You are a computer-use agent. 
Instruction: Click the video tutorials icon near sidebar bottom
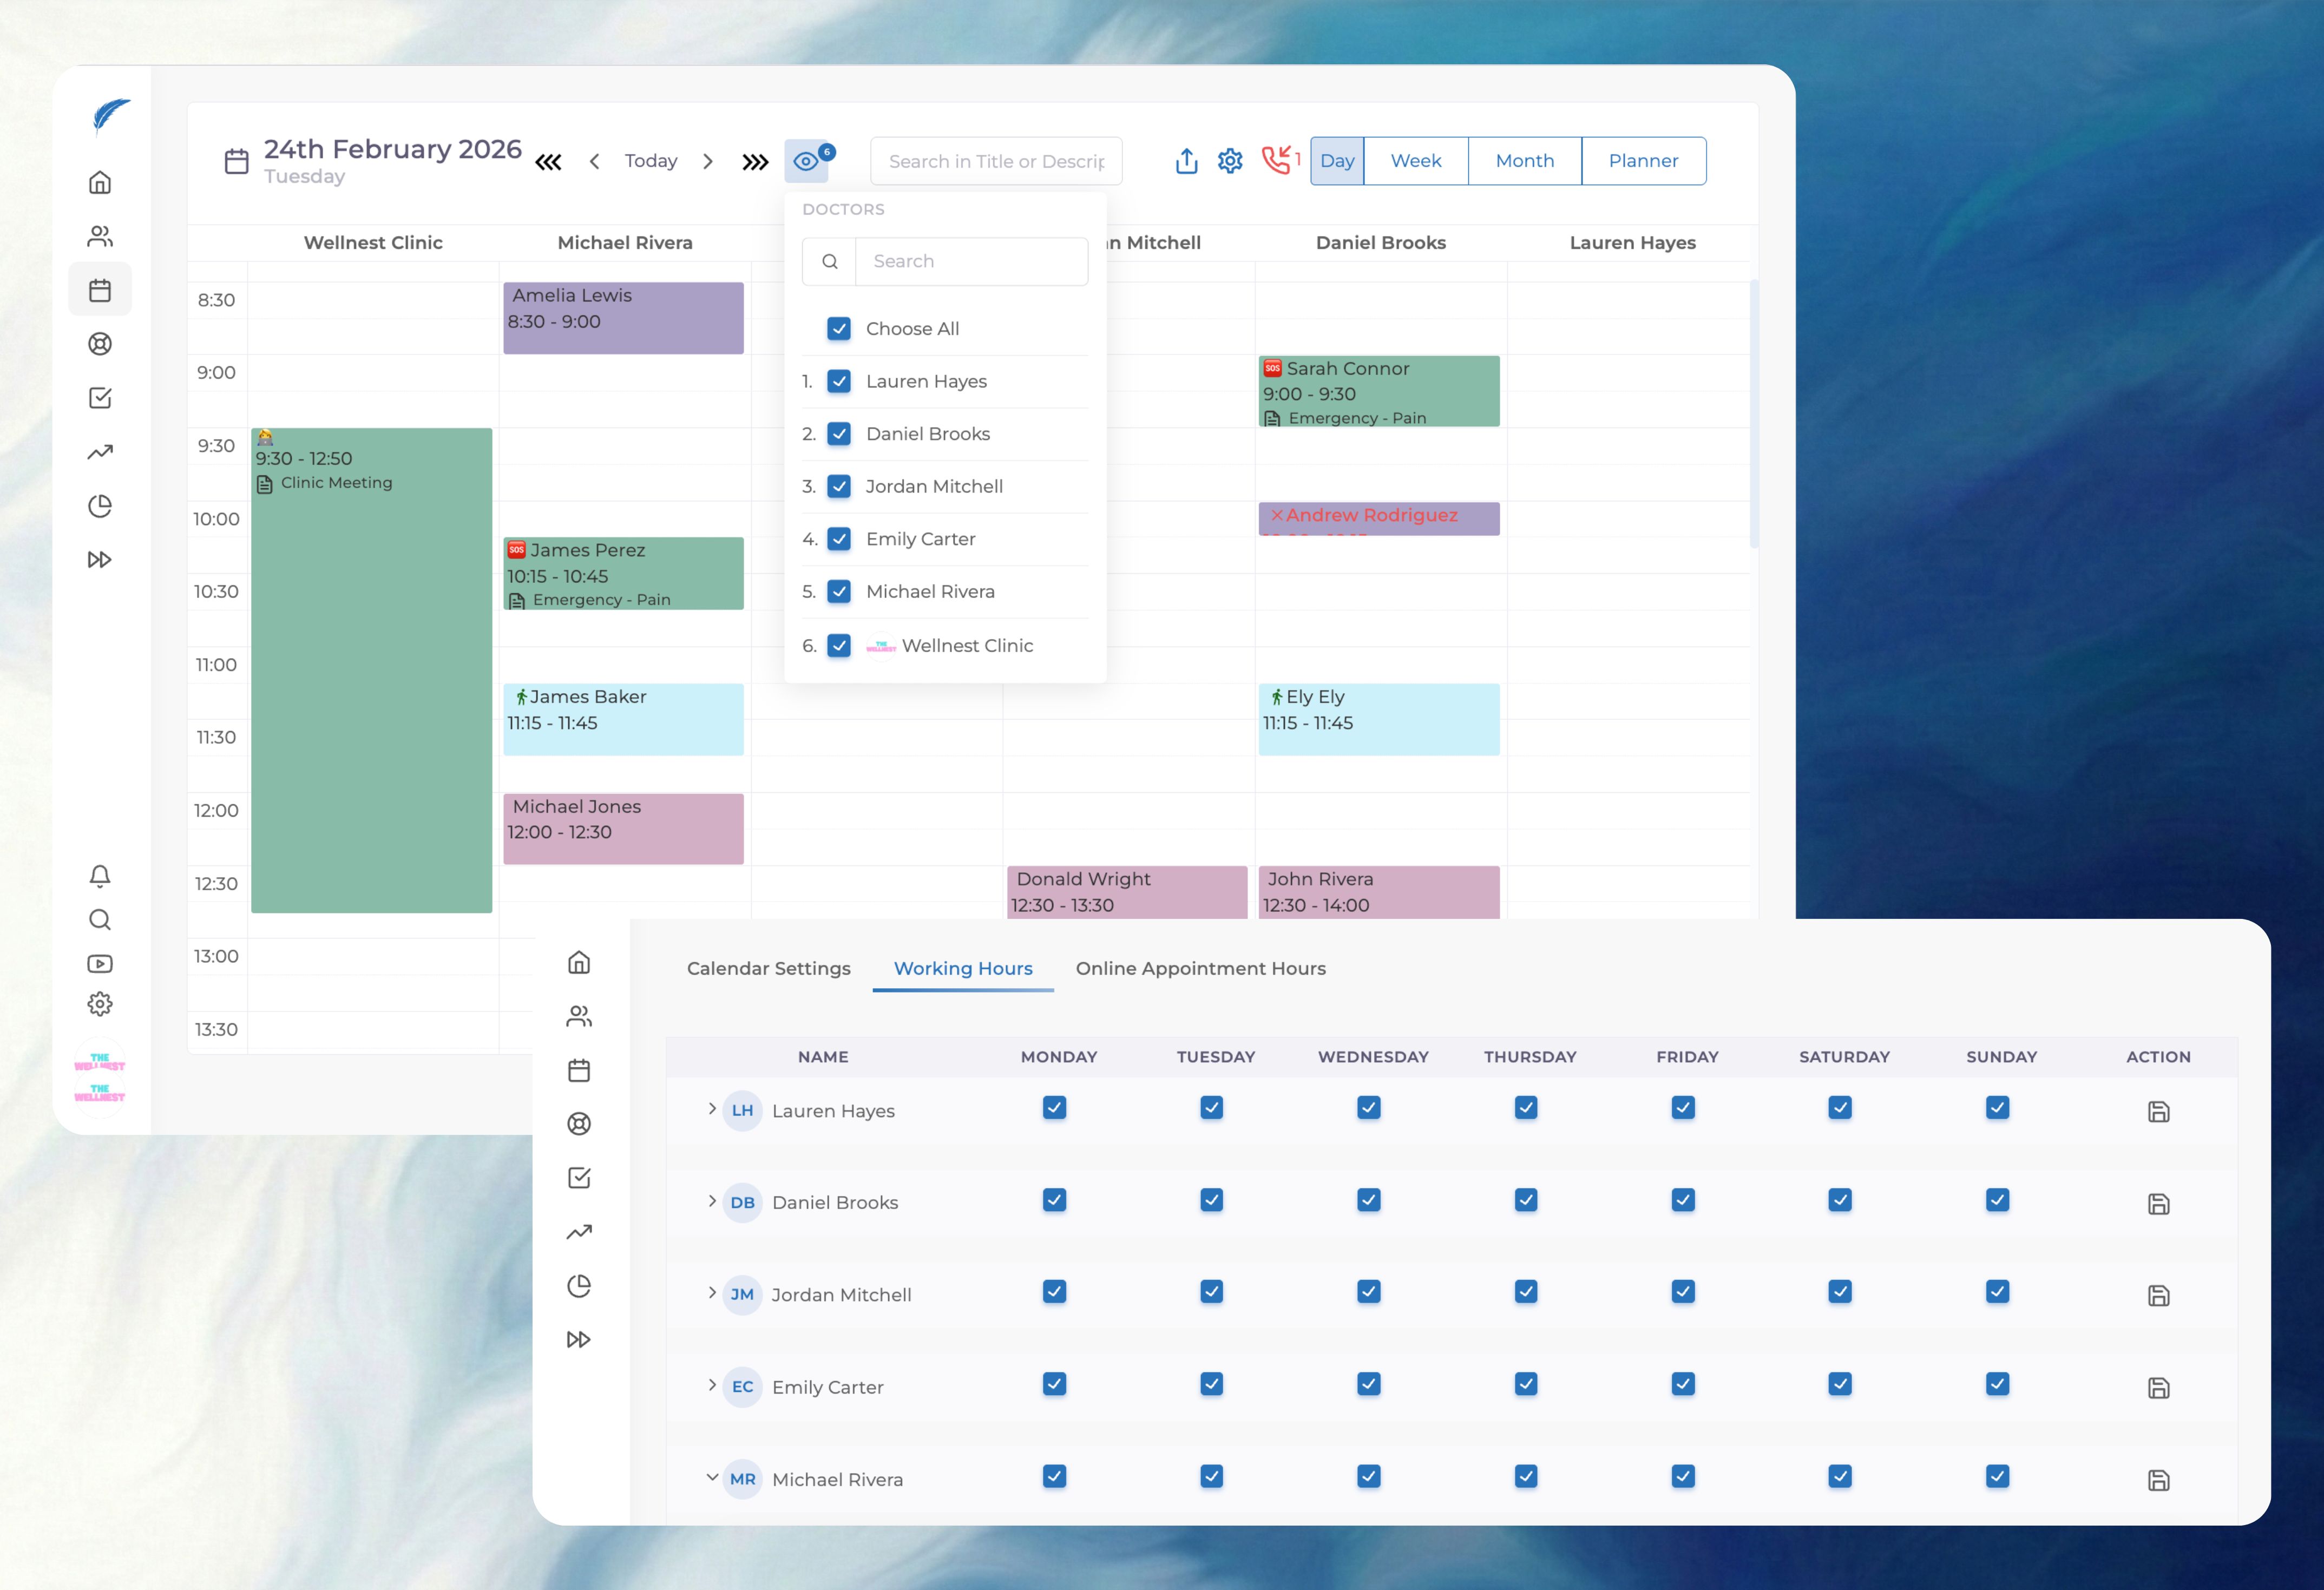click(100, 963)
